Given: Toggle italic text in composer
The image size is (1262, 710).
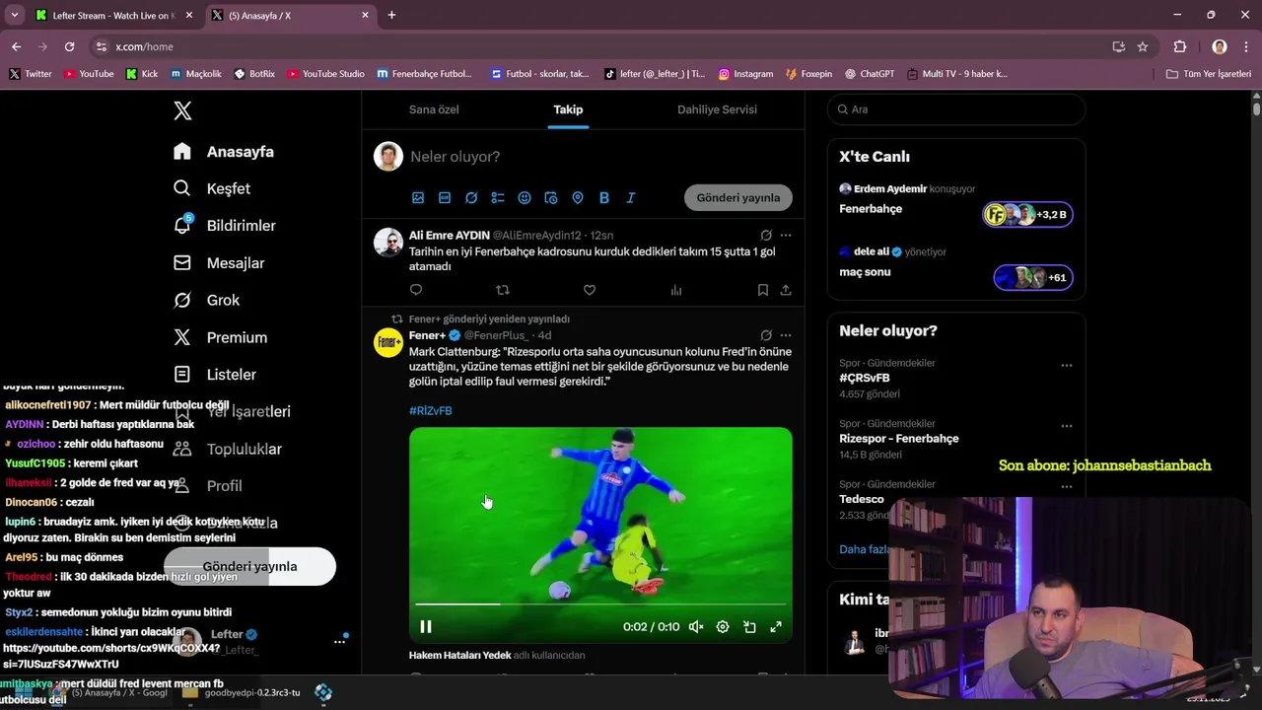Looking at the screenshot, I should click(631, 198).
